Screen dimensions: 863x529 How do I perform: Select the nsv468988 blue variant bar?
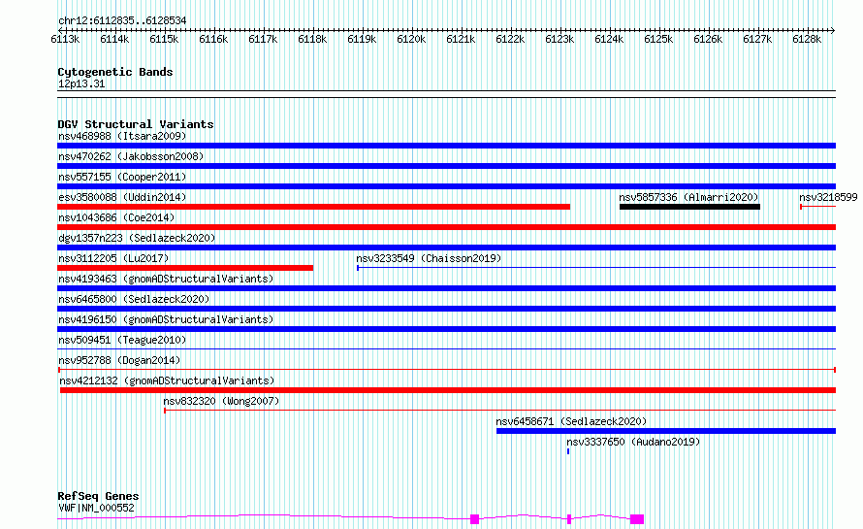[446, 146]
